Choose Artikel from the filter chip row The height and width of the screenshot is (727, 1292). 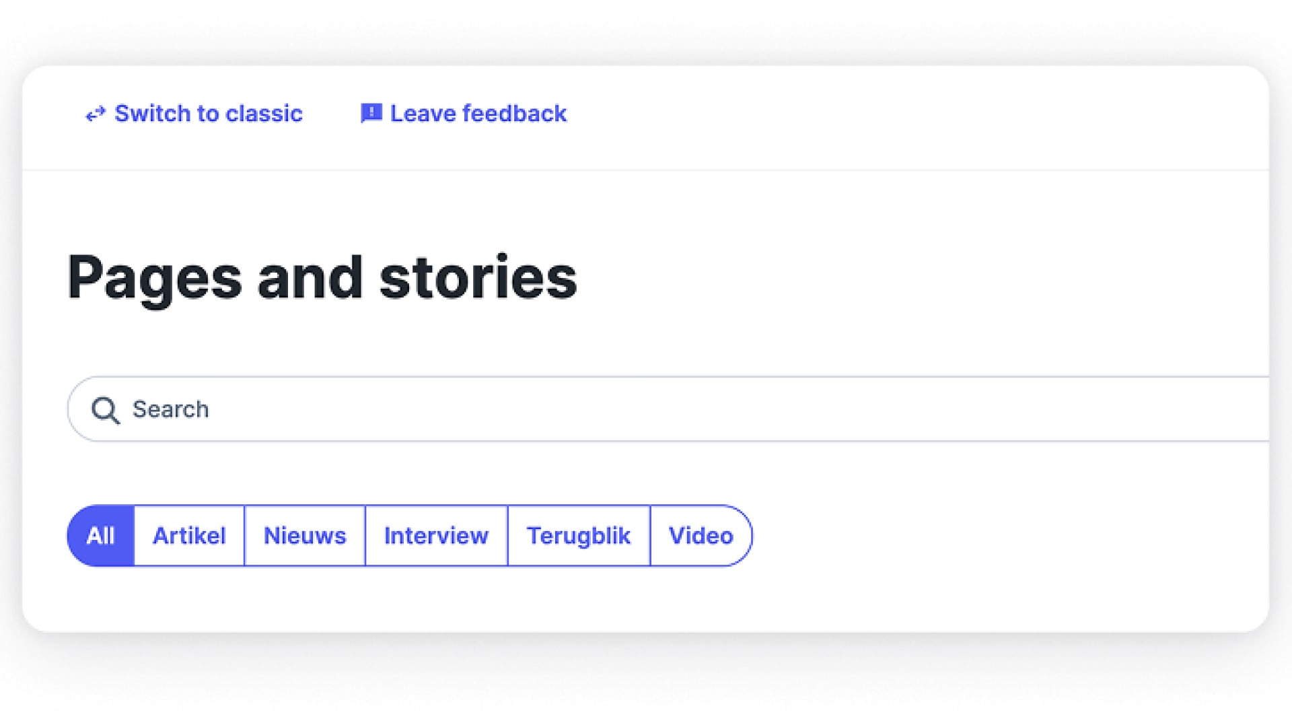[190, 535]
